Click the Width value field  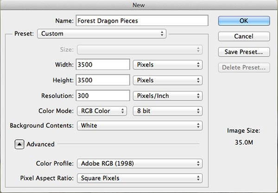[103, 65]
